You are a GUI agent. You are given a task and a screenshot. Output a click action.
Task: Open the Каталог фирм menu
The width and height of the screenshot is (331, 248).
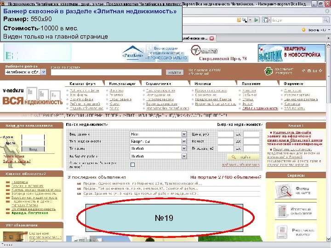(x=82, y=84)
